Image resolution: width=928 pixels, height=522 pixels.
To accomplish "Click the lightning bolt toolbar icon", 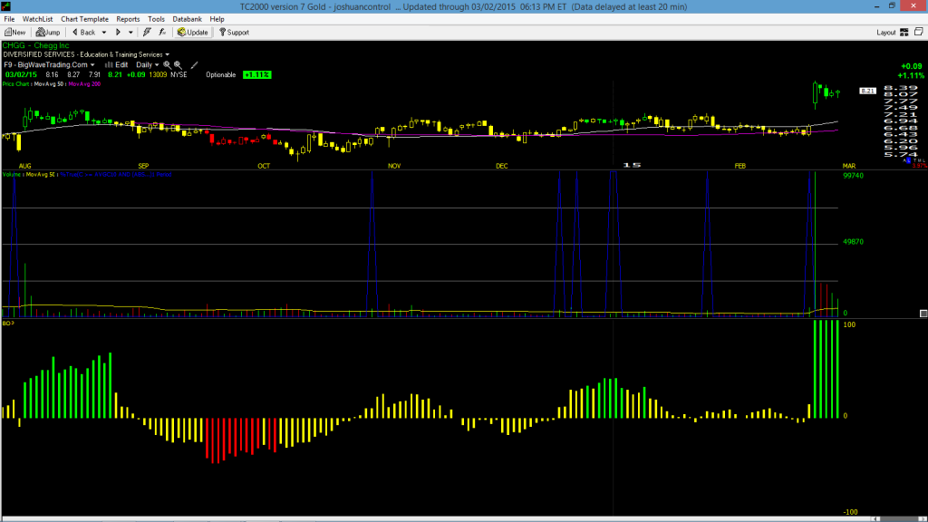I will pyautogui.click(x=148, y=33).
